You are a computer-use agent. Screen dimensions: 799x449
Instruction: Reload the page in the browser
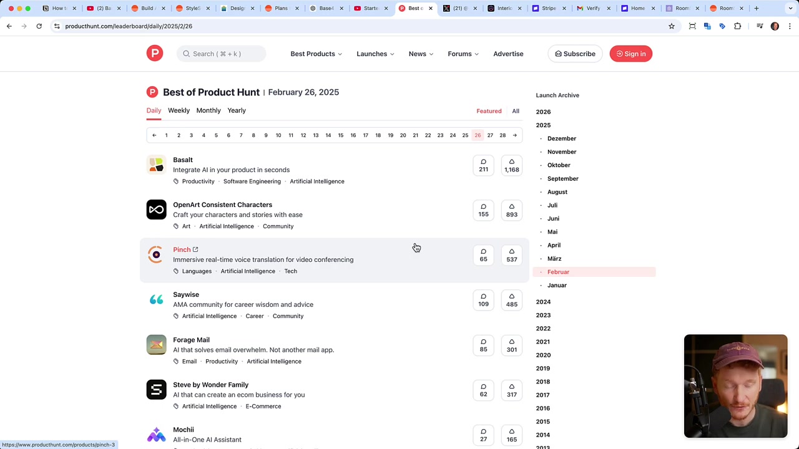[39, 26]
